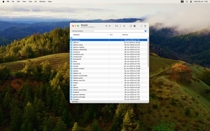210x131 pixels.
Task: Click the file list vertical scrollbar
Action: point(148,52)
